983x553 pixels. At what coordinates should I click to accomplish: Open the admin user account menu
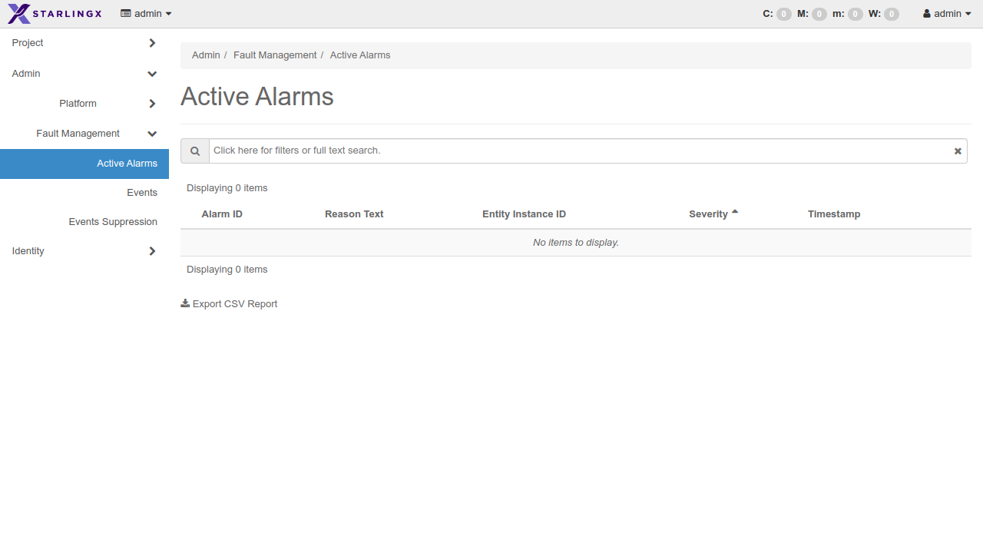tap(946, 13)
